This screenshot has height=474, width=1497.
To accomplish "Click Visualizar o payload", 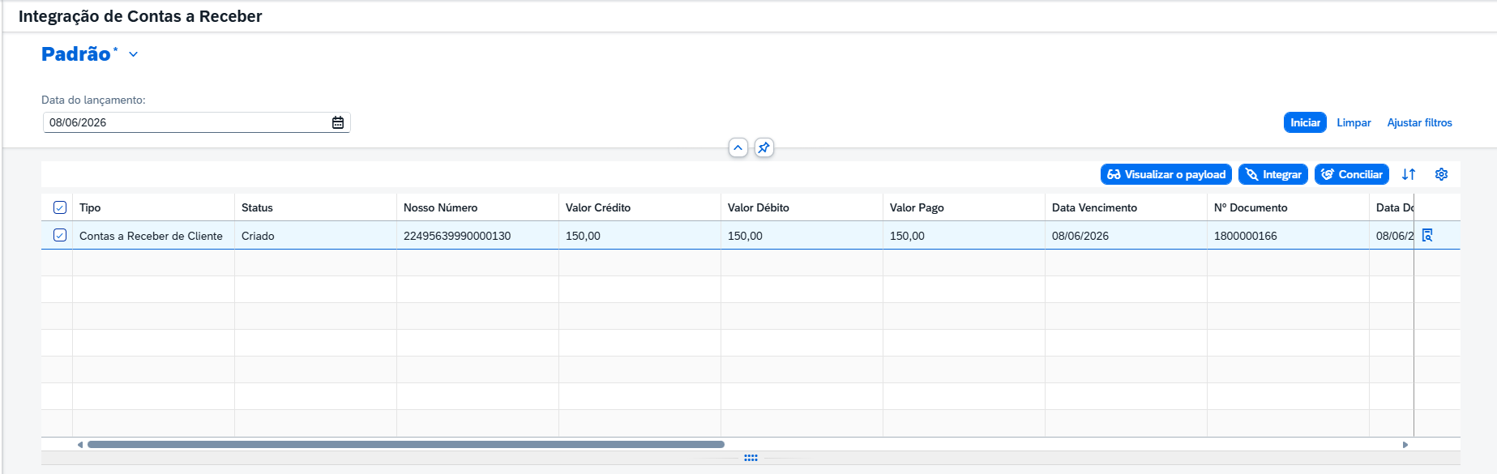I will pos(1166,174).
